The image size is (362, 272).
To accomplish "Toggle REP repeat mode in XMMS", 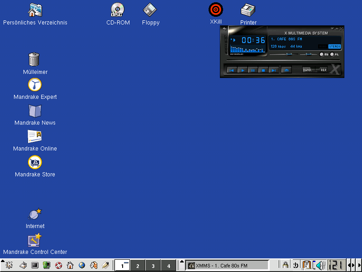I will [322, 70].
